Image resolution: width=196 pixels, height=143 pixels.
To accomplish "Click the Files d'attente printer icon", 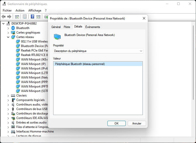I will [x=13, y=127].
